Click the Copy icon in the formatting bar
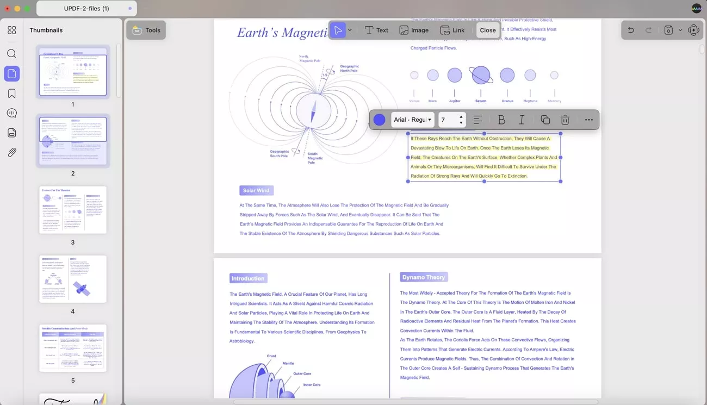Viewport: 707px width, 405px height. (x=545, y=119)
